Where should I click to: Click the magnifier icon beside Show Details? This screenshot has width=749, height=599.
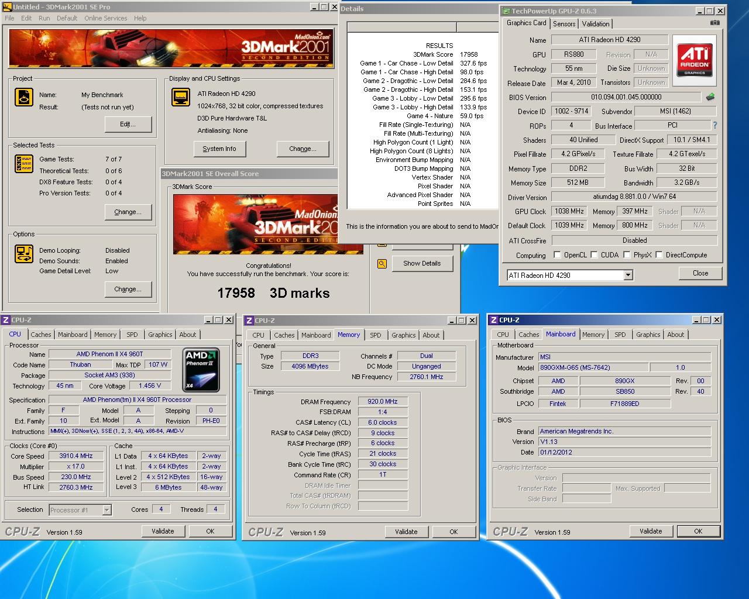(382, 264)
